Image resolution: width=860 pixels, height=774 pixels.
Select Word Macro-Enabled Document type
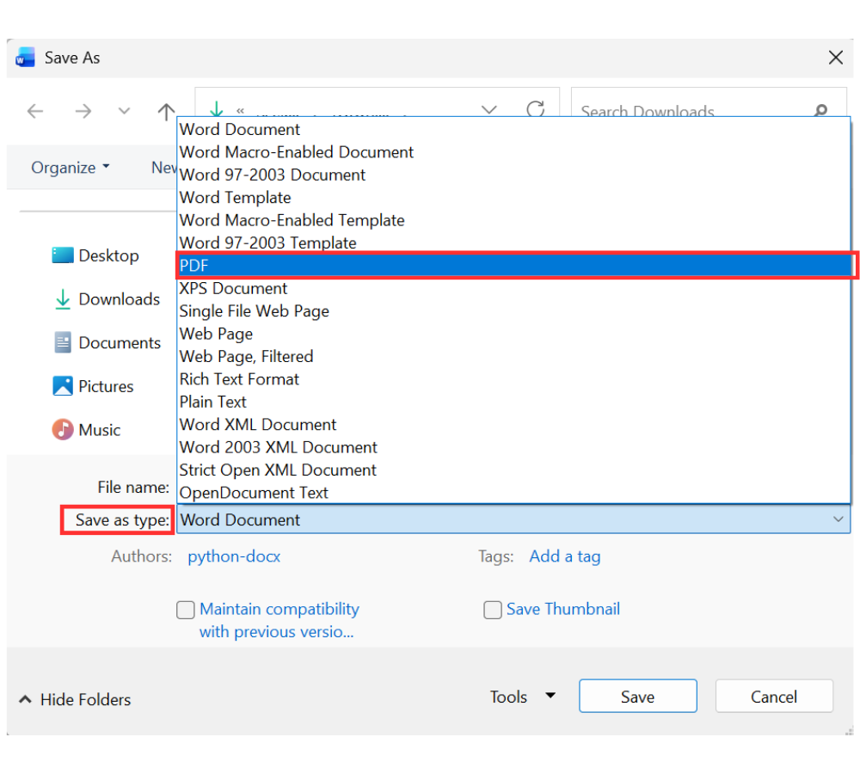[513, 152]
